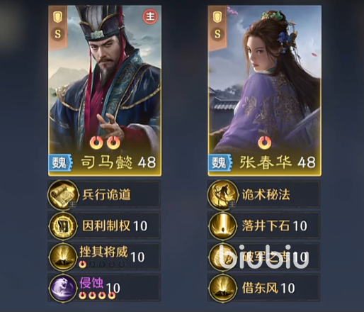Select the 魏 faction tag on 司马懿

click(60, 162)
